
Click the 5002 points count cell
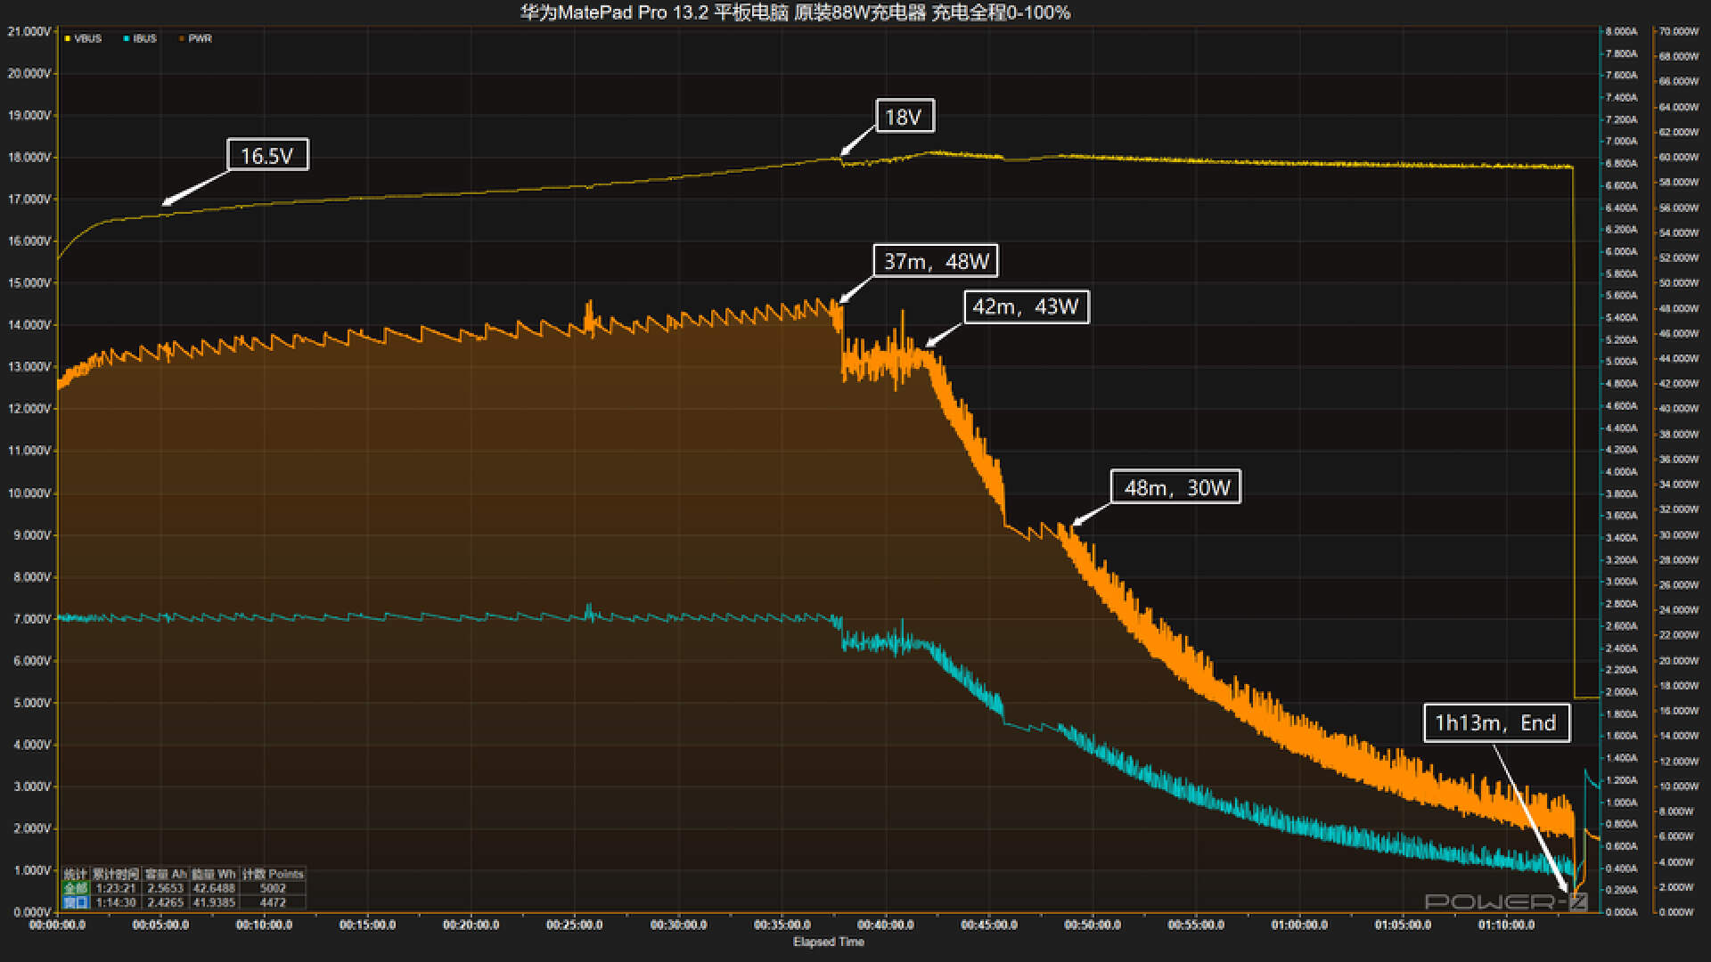pyautogui.click(x=273, y=888)
